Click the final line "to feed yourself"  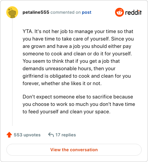[x=66, y=111]
